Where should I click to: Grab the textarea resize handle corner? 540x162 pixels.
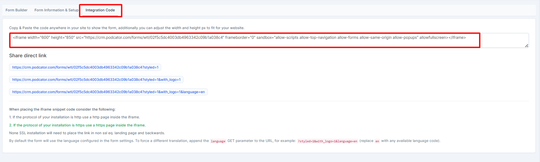pos(526,46)
